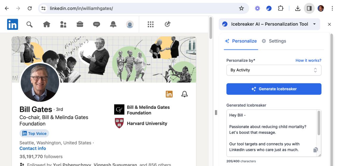The width and height of the screenshot is (339, 166).
Task: Click the Generate Icebreaker button
Action: (x=274, y=89)
